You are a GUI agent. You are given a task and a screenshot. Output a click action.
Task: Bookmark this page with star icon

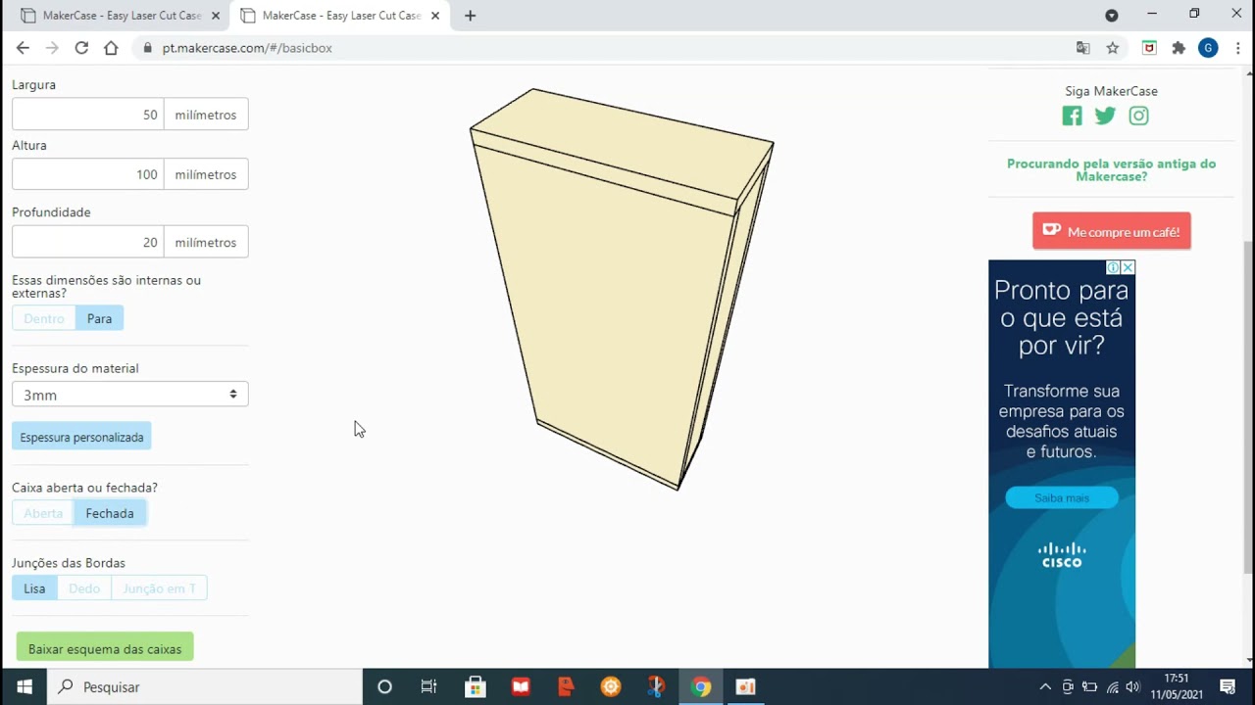coord(1113,48)
